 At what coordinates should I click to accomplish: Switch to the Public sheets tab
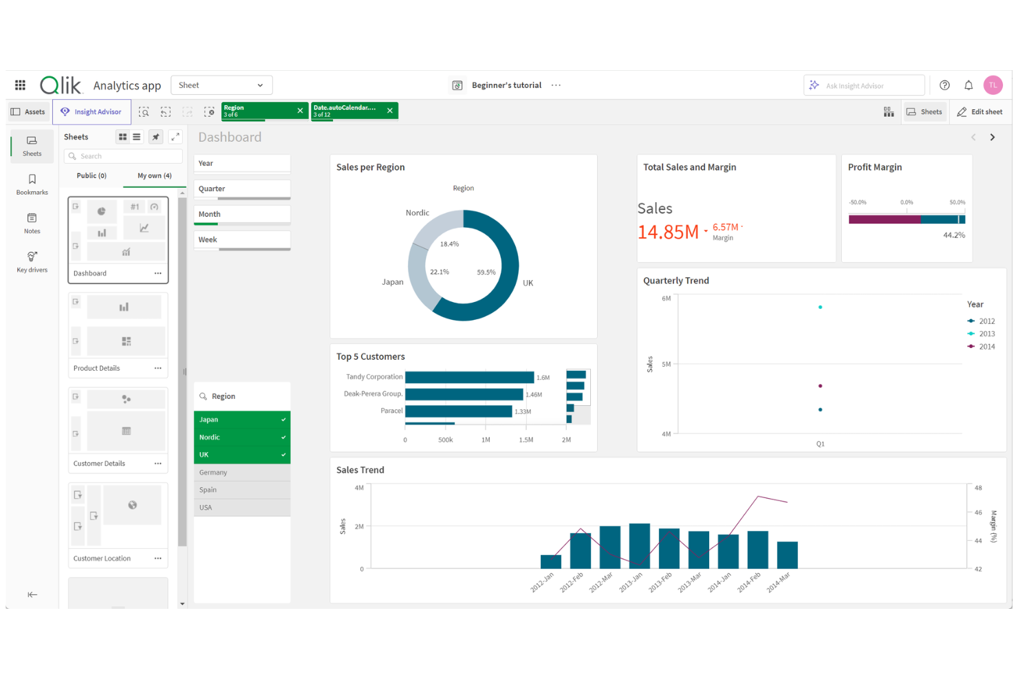coord(90,175)
